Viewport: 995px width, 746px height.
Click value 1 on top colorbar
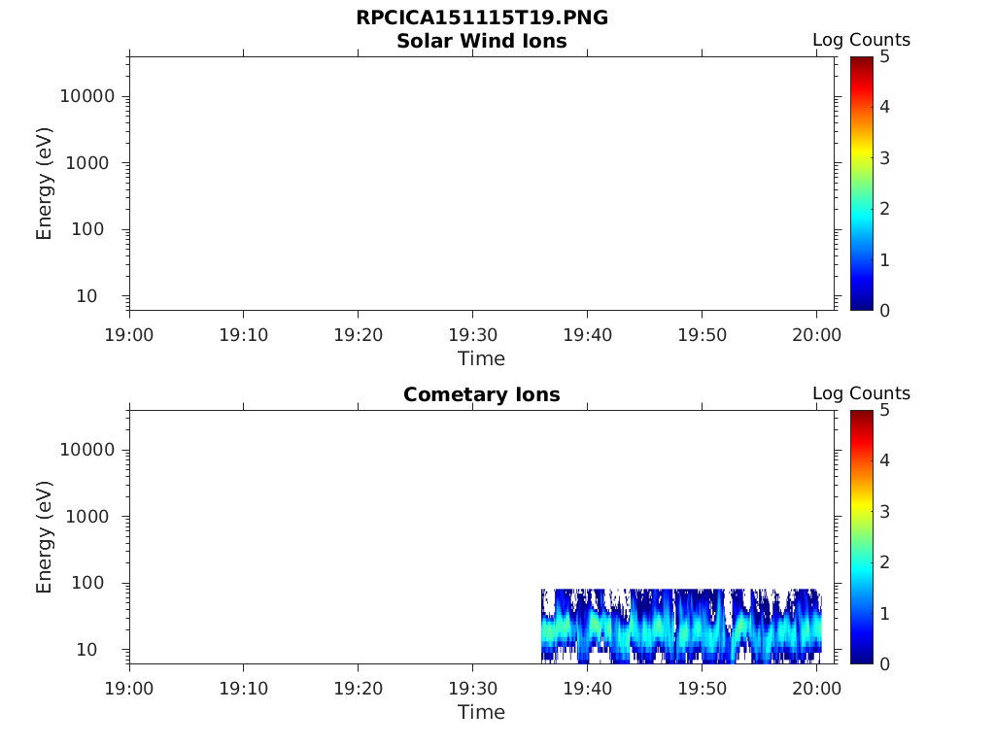click(884, 260)
